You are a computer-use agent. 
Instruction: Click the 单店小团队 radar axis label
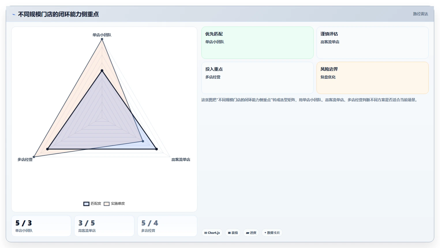(102, 35)
